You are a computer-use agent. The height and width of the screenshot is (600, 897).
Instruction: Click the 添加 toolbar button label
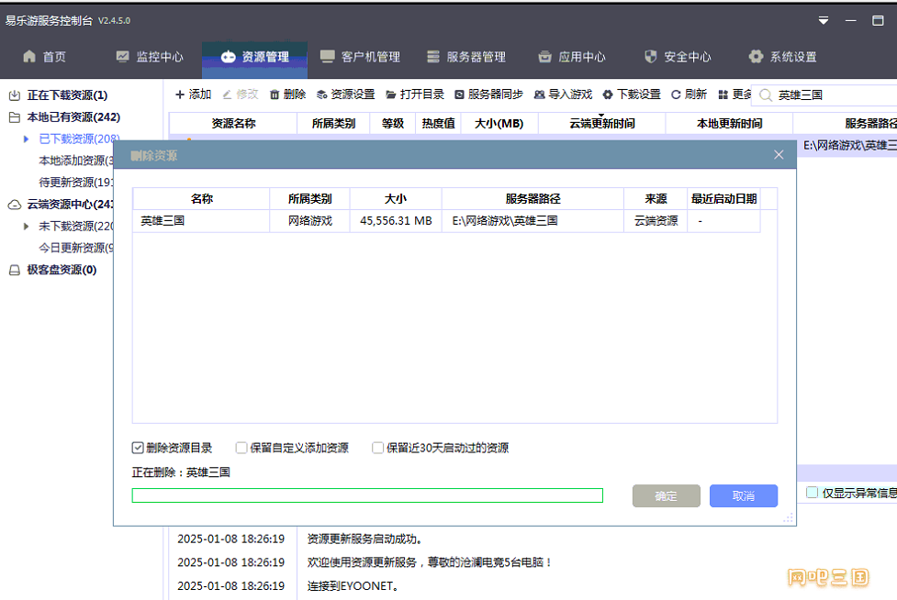point(200,94)
